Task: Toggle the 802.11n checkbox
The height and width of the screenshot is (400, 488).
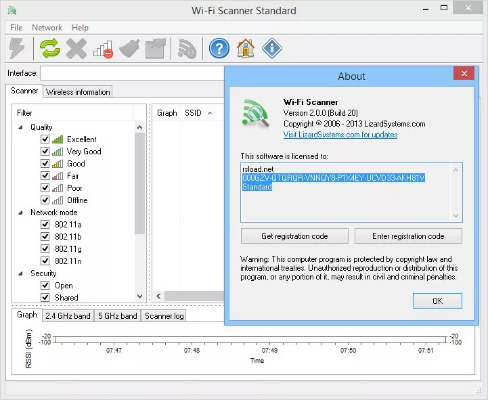Action: coord(45,261)
